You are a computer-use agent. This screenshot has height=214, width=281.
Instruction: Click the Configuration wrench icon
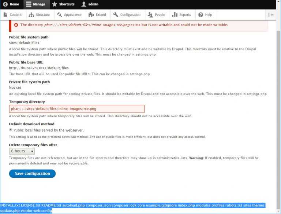click(116, 15)
